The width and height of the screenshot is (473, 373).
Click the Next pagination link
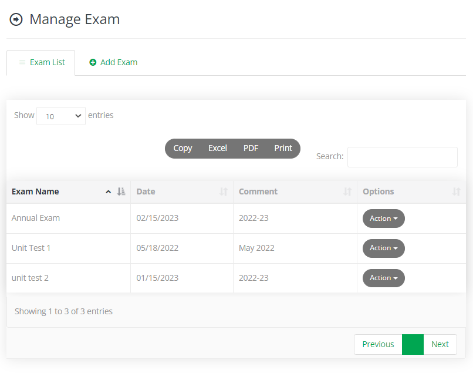coord(440,344)
